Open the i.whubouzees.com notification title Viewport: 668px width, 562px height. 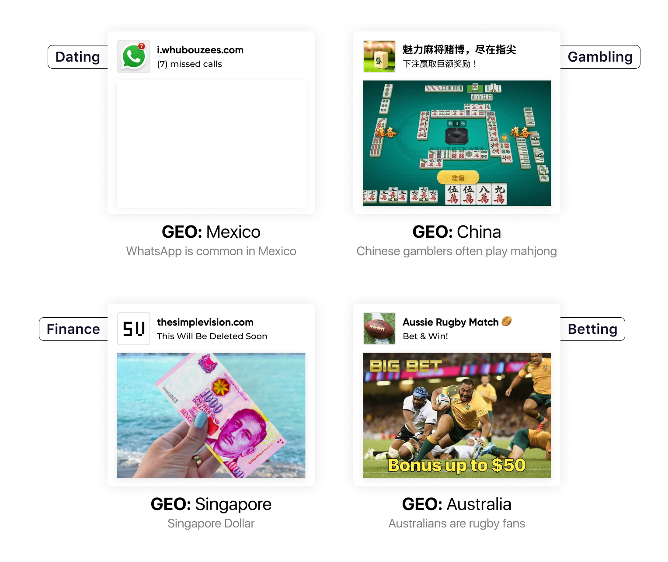click(x=200, y=50)
